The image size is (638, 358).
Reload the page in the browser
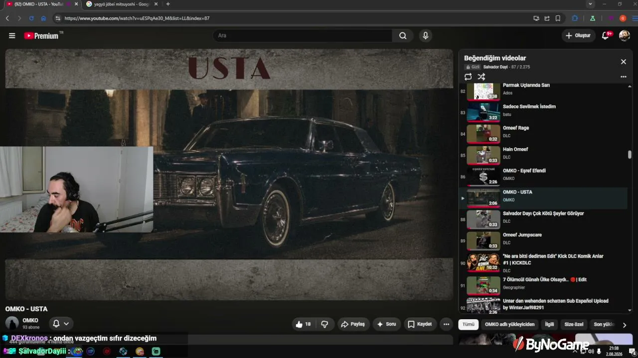click(x=31, y=18)
